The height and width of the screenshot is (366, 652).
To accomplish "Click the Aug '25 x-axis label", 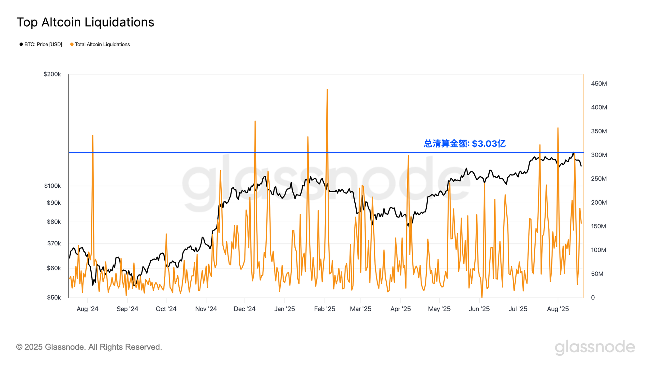I will [x=557, y=309].
